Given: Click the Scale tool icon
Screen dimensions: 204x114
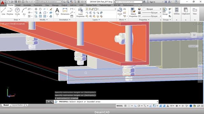Looking at the screenshot, I should (40, 16).
